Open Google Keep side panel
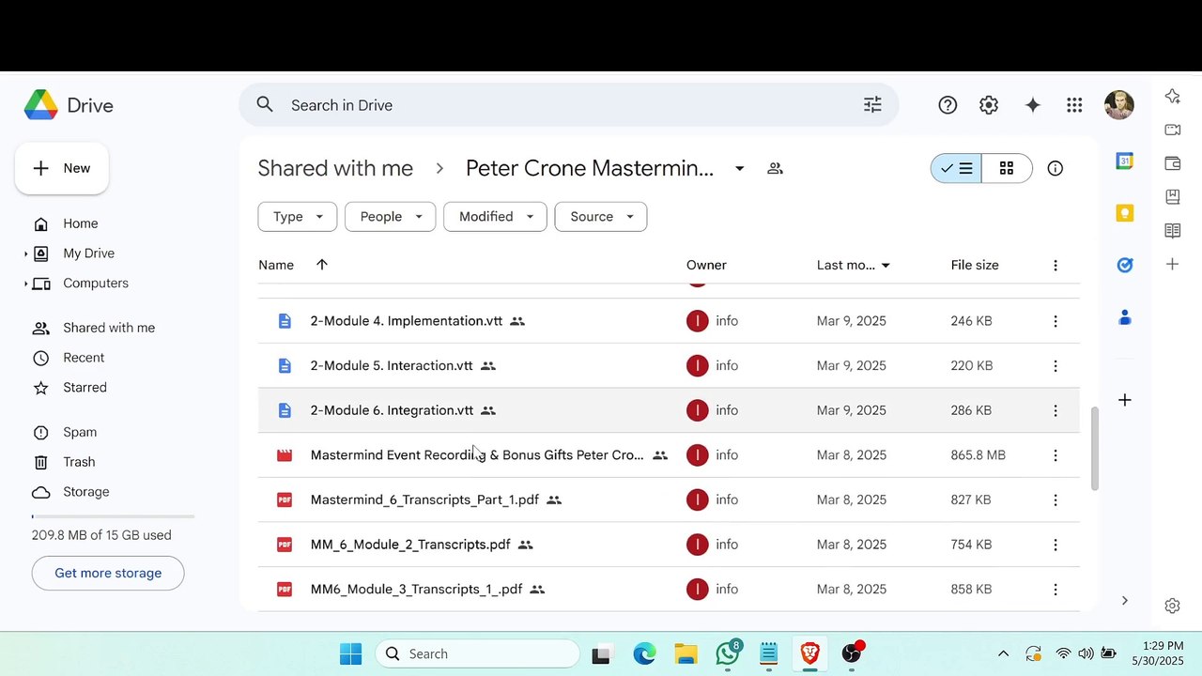Screen dimensions: 1202x676 [x=1125, y=213]
